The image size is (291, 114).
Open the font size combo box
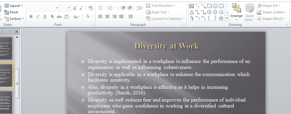(x=69, y=8)
